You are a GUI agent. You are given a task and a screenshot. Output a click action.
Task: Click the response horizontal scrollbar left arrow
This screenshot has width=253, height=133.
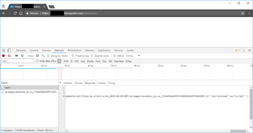pos(67,131)
